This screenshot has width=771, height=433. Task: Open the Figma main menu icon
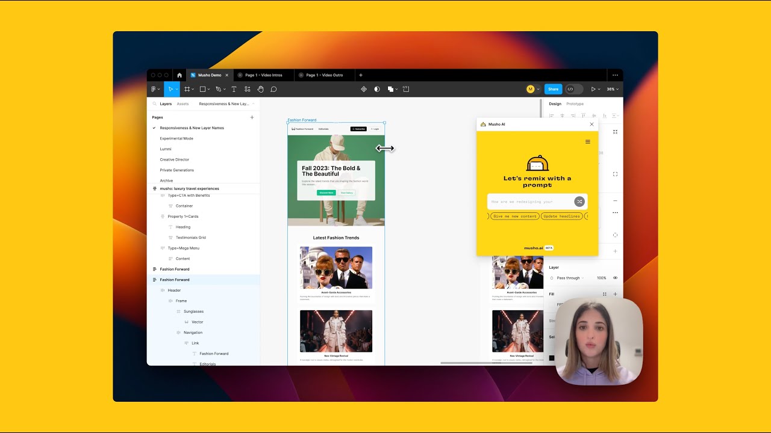[x=154, y=89]
